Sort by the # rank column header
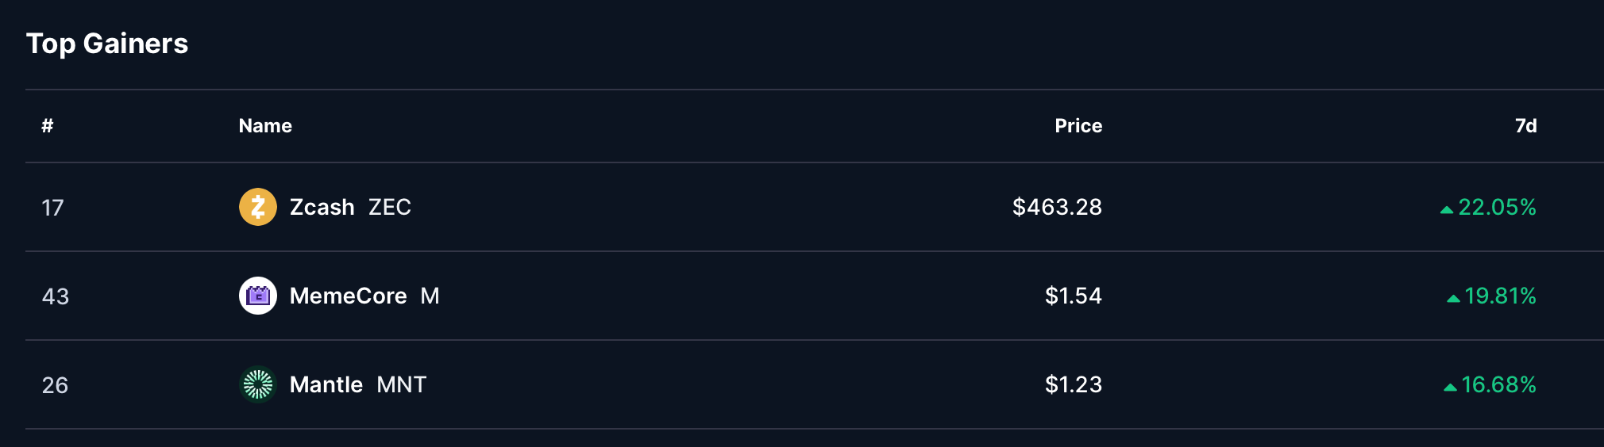This screenshot has height=447, width=1604. coord(48,125)
